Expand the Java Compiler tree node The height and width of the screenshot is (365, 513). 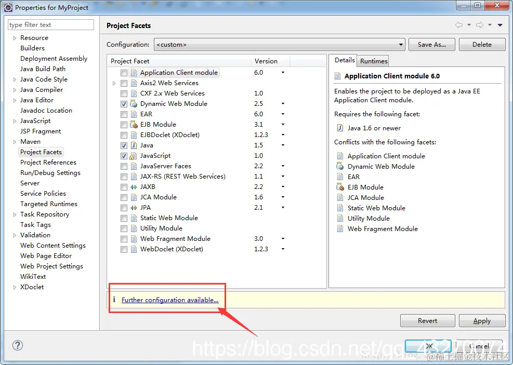pos(15,90)
